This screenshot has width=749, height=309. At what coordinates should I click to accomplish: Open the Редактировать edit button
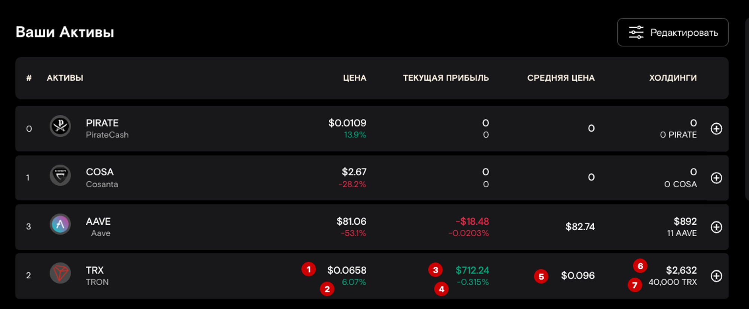(x=673, y=33)
